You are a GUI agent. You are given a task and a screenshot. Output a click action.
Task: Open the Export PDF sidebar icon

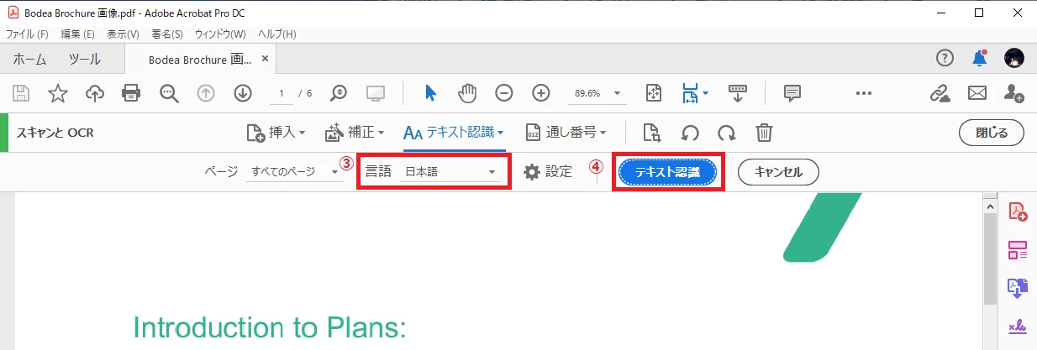[x=1018, y=289]
